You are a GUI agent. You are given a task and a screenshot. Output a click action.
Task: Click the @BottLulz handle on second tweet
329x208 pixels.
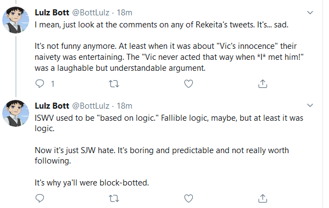coord(91,106)
